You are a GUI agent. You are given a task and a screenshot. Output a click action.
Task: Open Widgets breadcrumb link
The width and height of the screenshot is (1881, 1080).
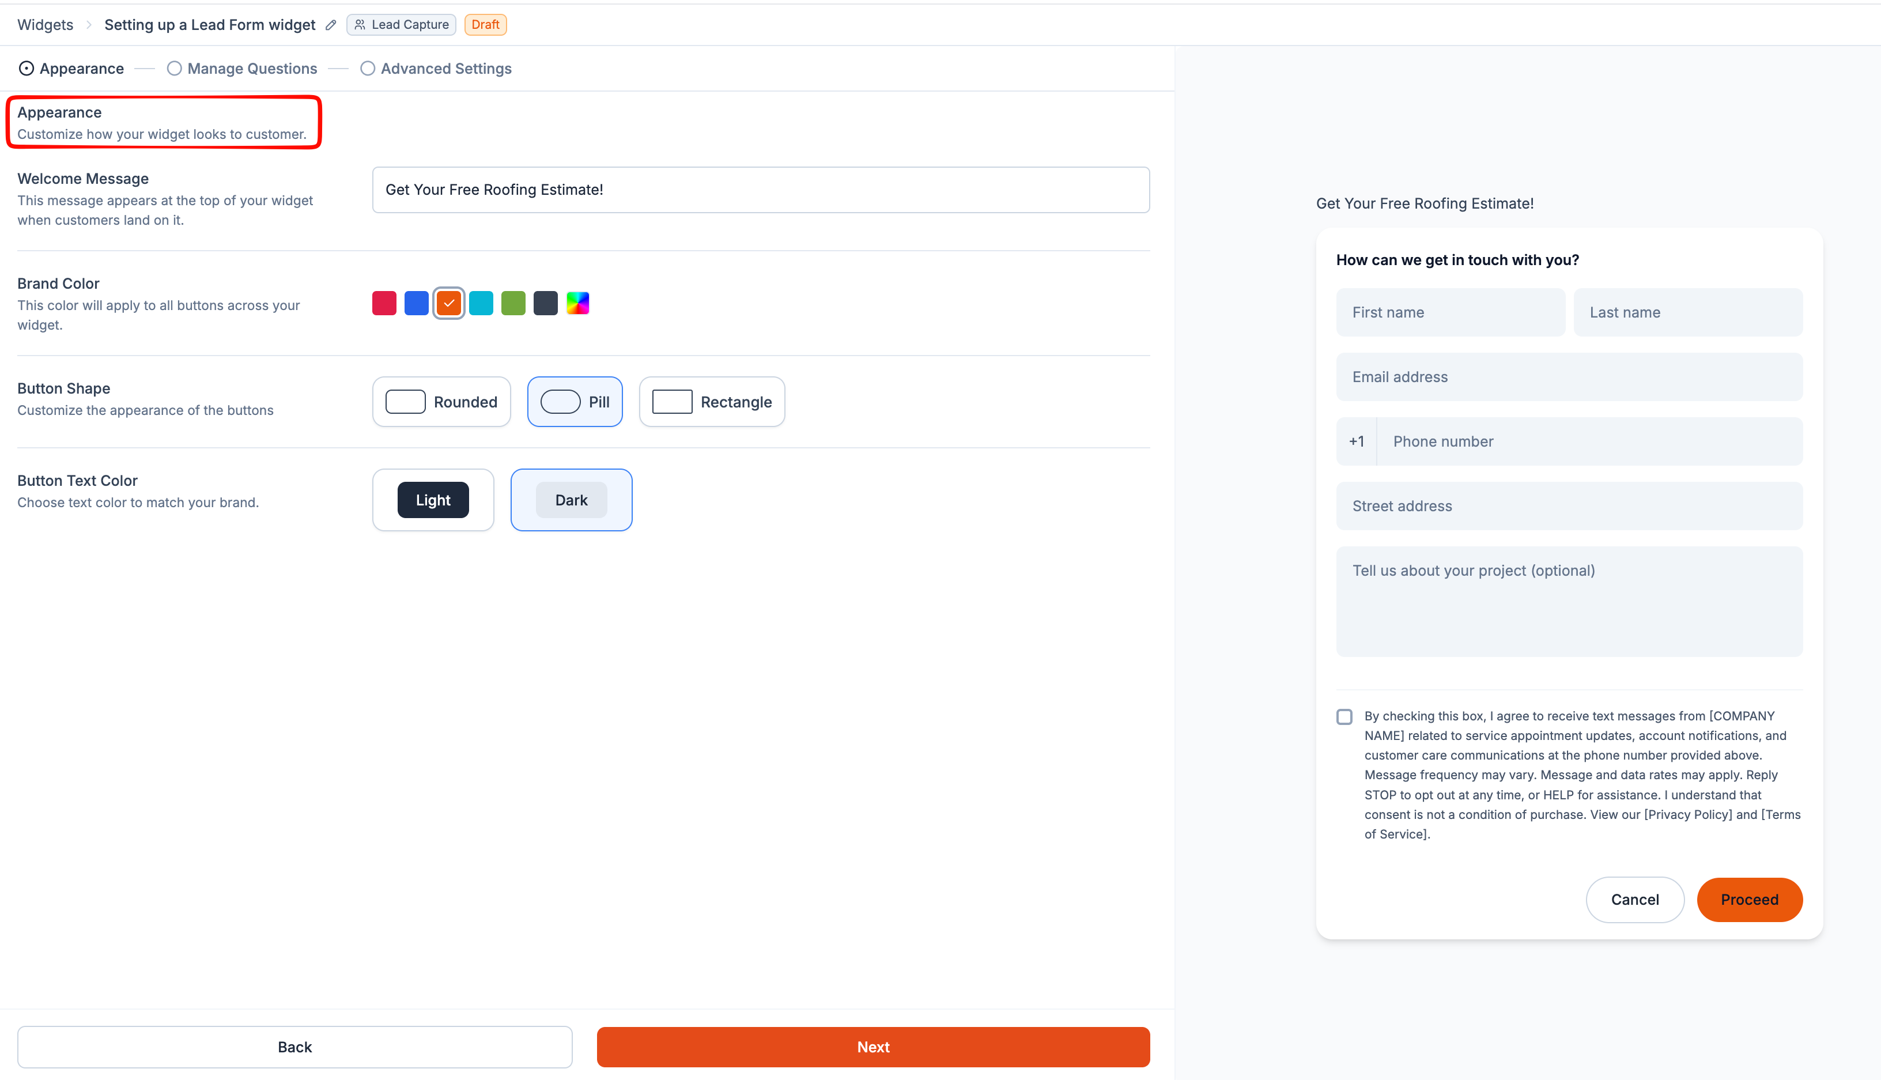pos(46,24)
